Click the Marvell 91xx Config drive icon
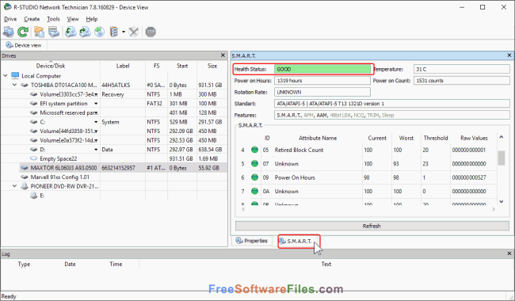This screenshot has height=301, width=515. pos(25,177)
